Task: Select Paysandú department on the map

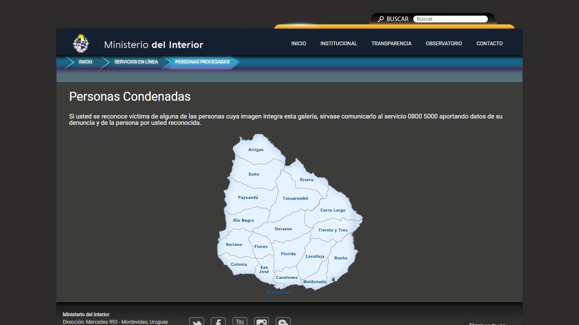Action: (248, 198)
